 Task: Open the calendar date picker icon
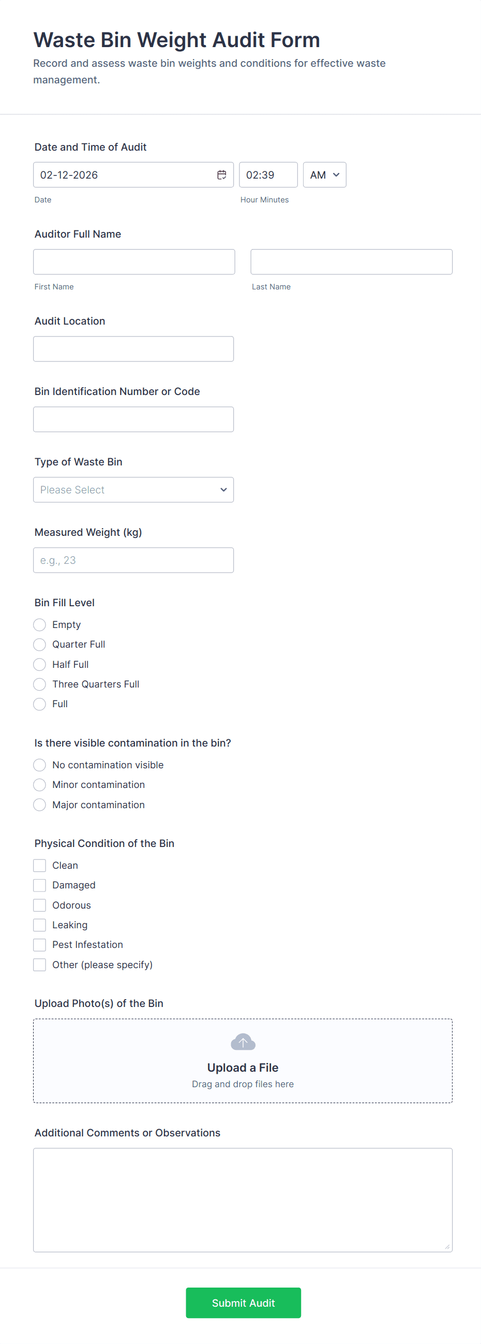pos(221,175)
